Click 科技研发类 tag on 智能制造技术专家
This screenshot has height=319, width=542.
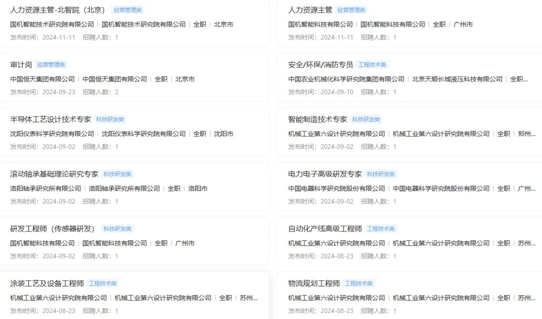366,119
